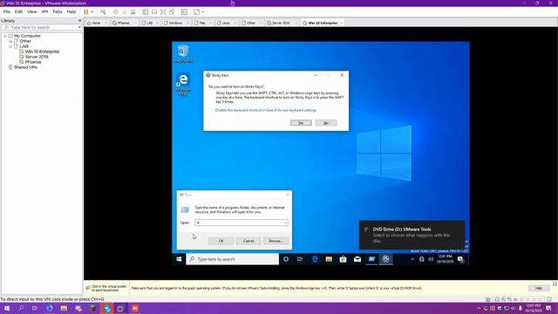Open File Explorer from the host taskbar
558x314 pixels.
coord(64,308)
